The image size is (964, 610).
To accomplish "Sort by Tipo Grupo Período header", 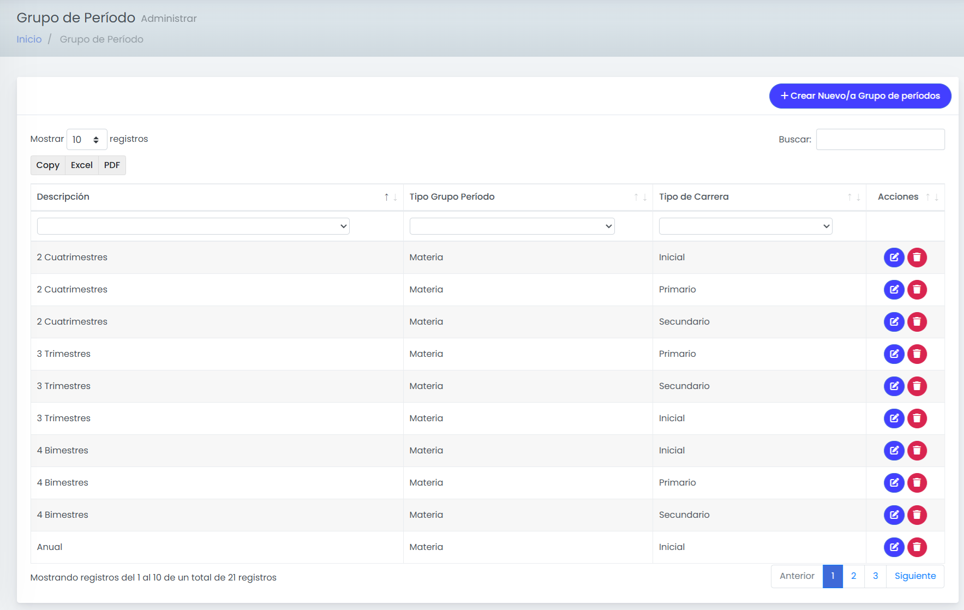I will (x=528, y=197).
